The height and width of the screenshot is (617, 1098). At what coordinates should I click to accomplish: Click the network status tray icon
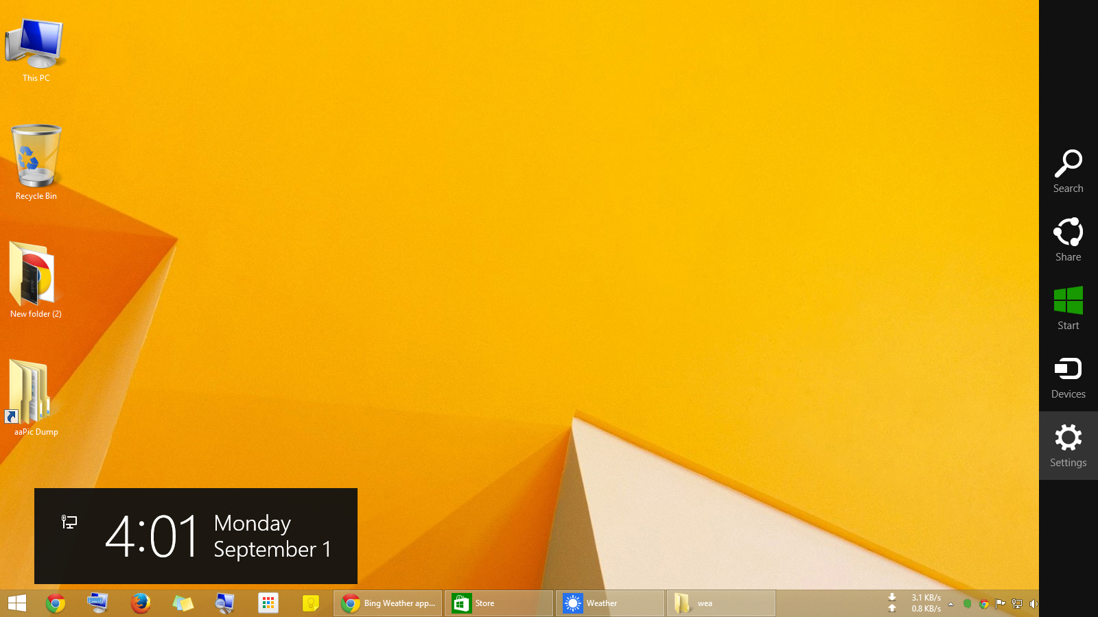(x=1017, y=604)
